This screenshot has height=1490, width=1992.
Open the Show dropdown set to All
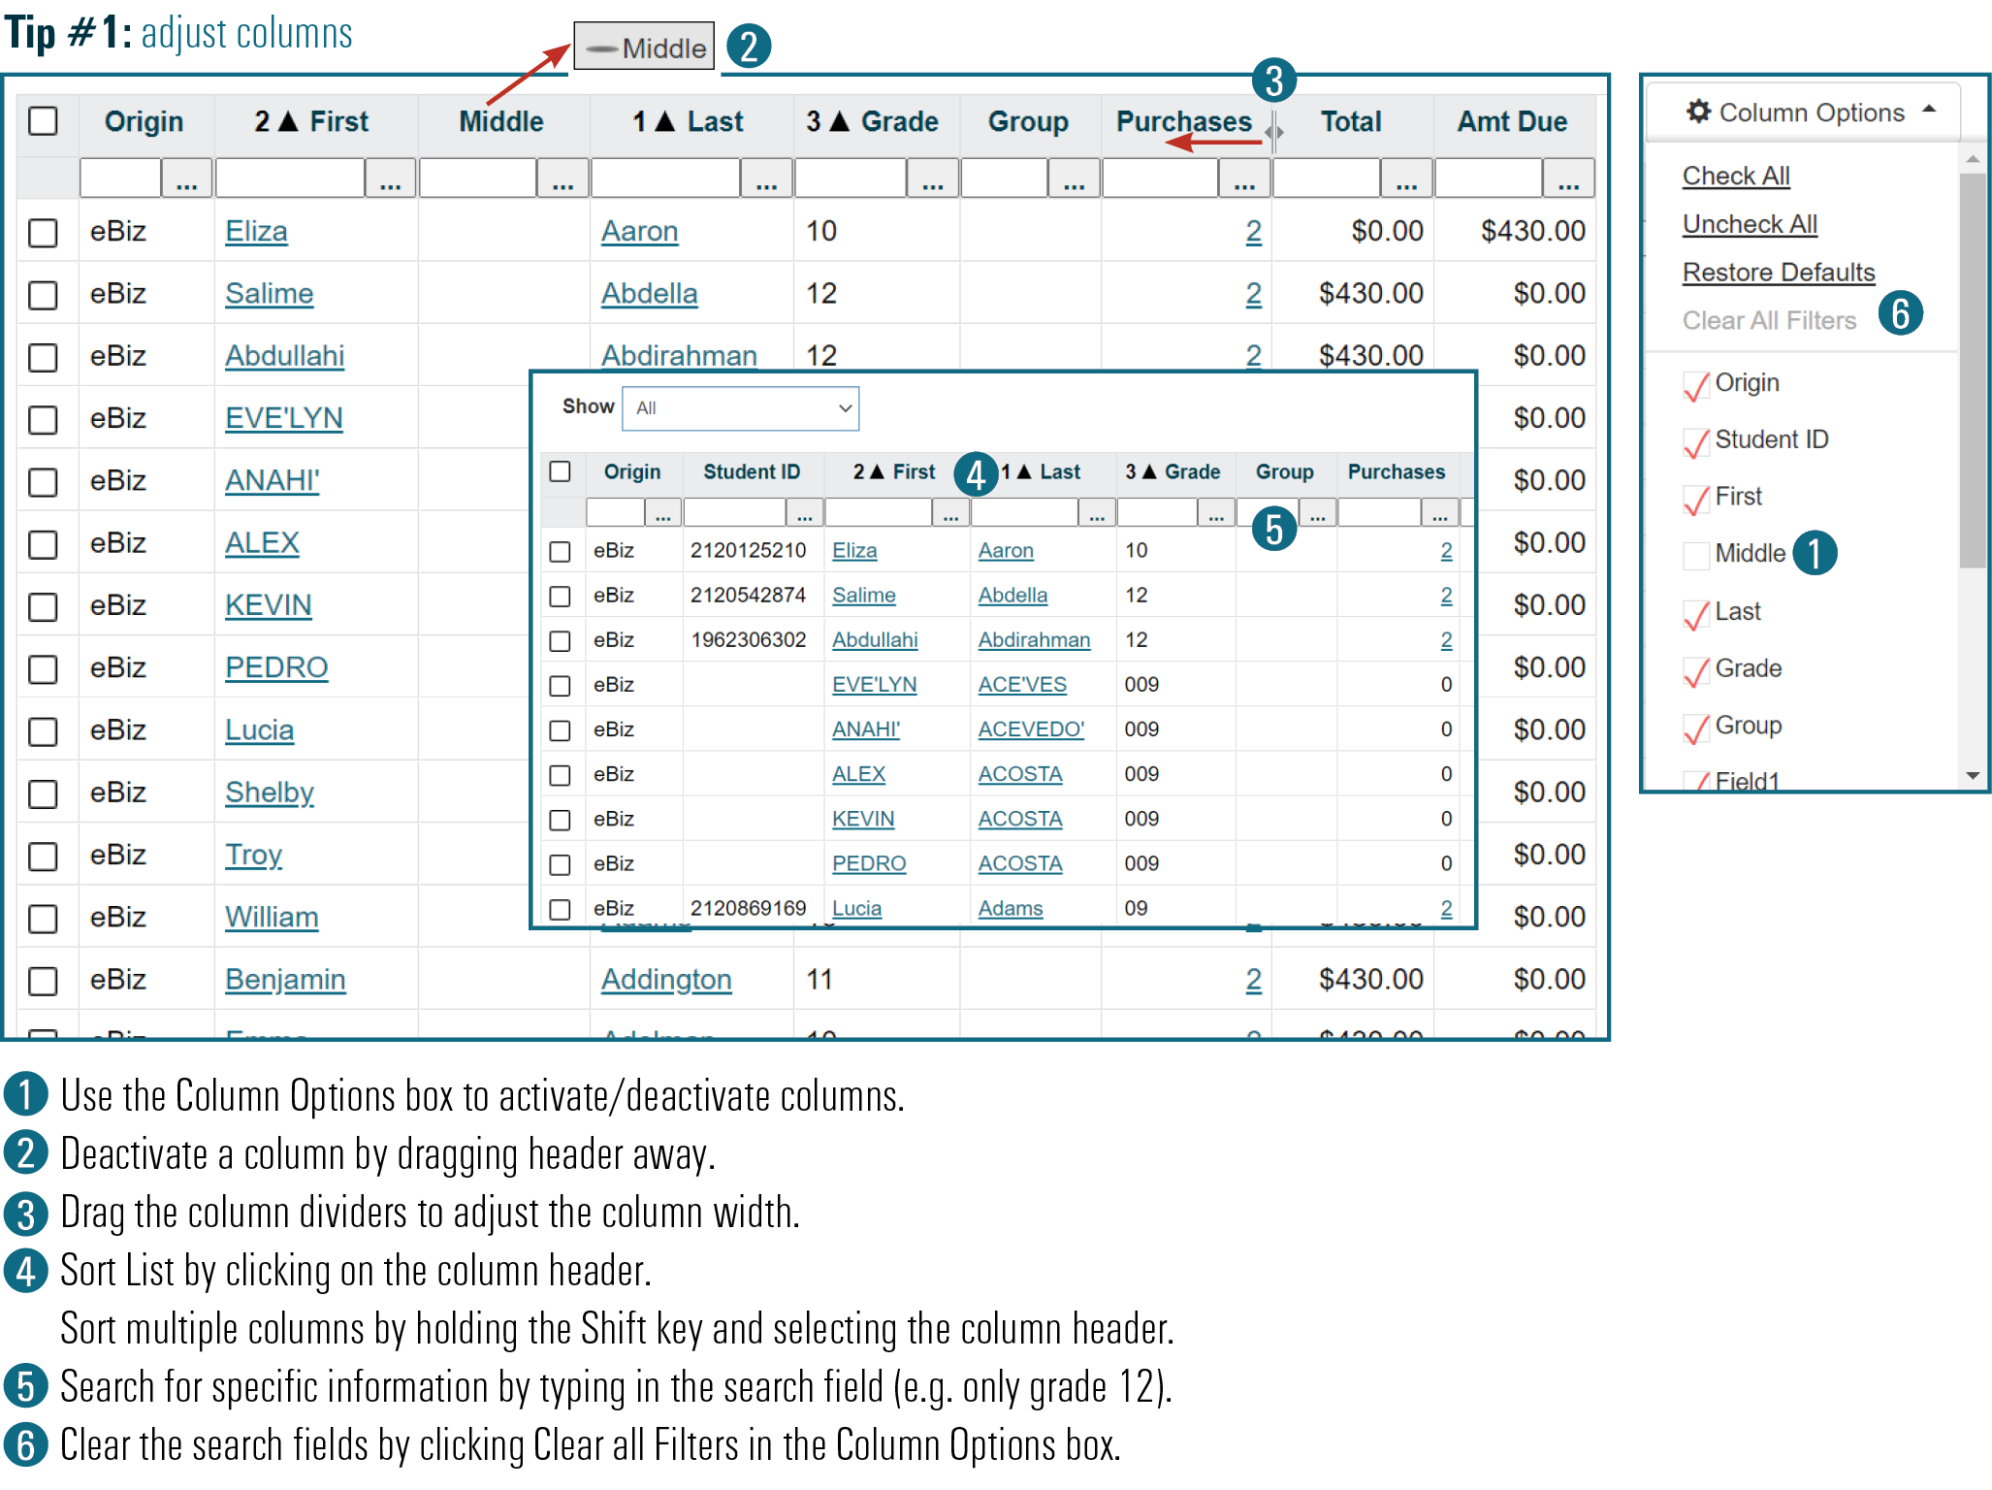(x=741, y=408)
